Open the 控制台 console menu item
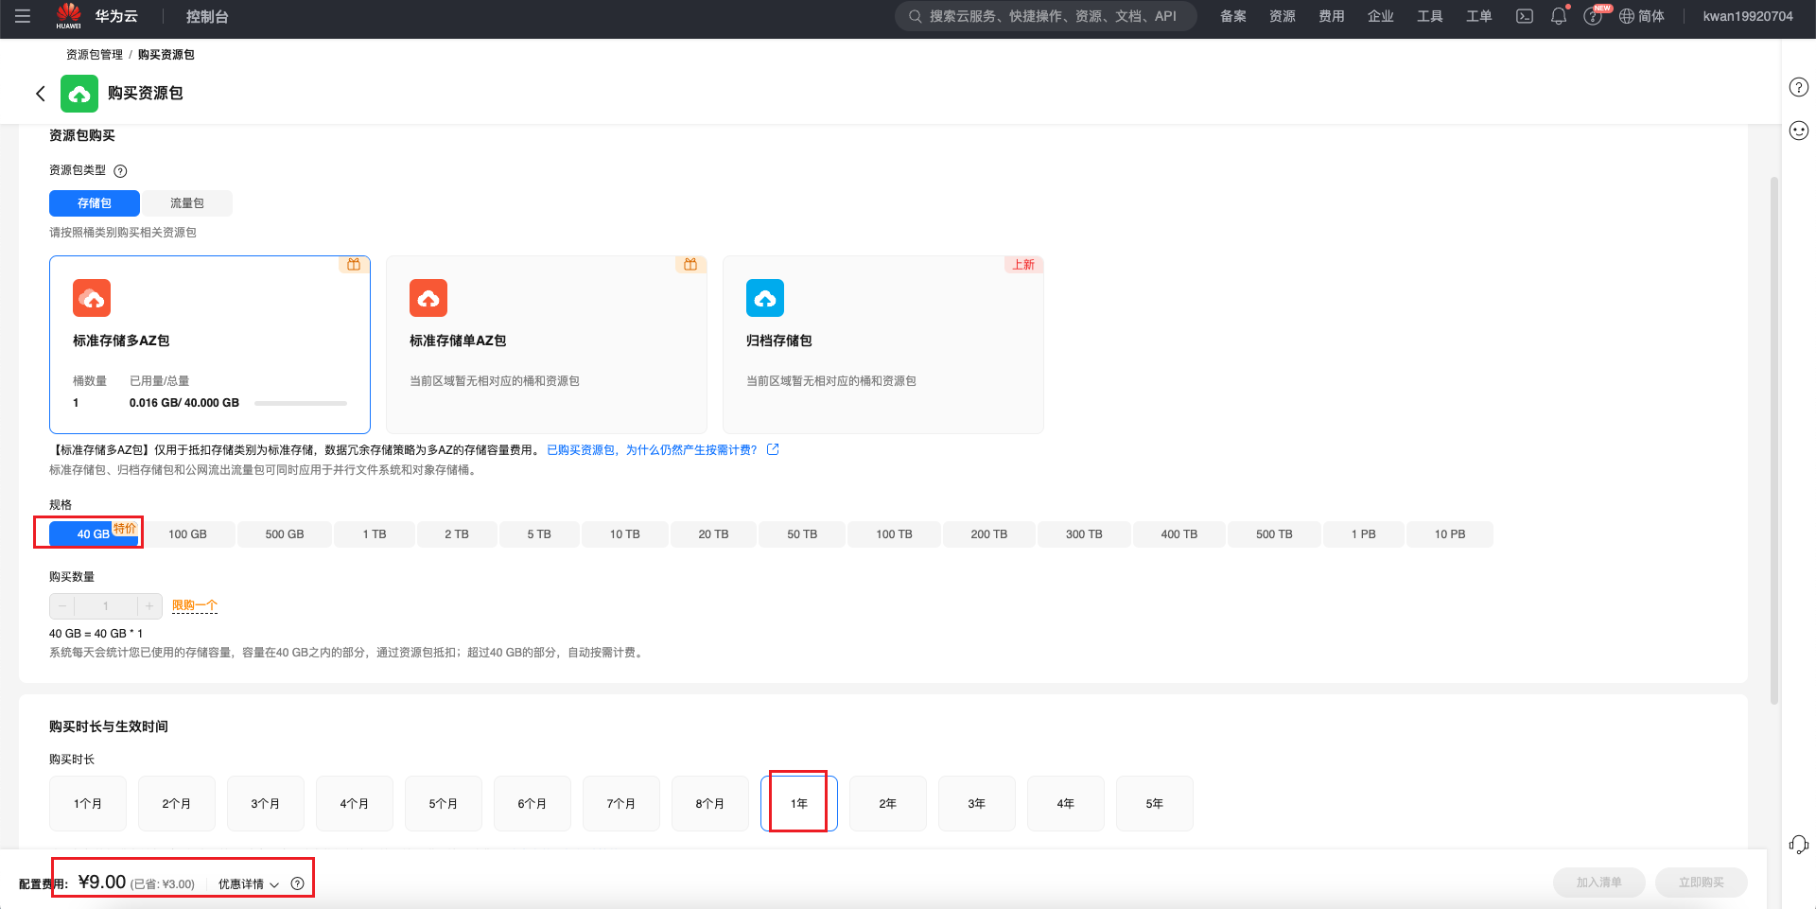Screen dimensions: 1816x909 (207, 16)
